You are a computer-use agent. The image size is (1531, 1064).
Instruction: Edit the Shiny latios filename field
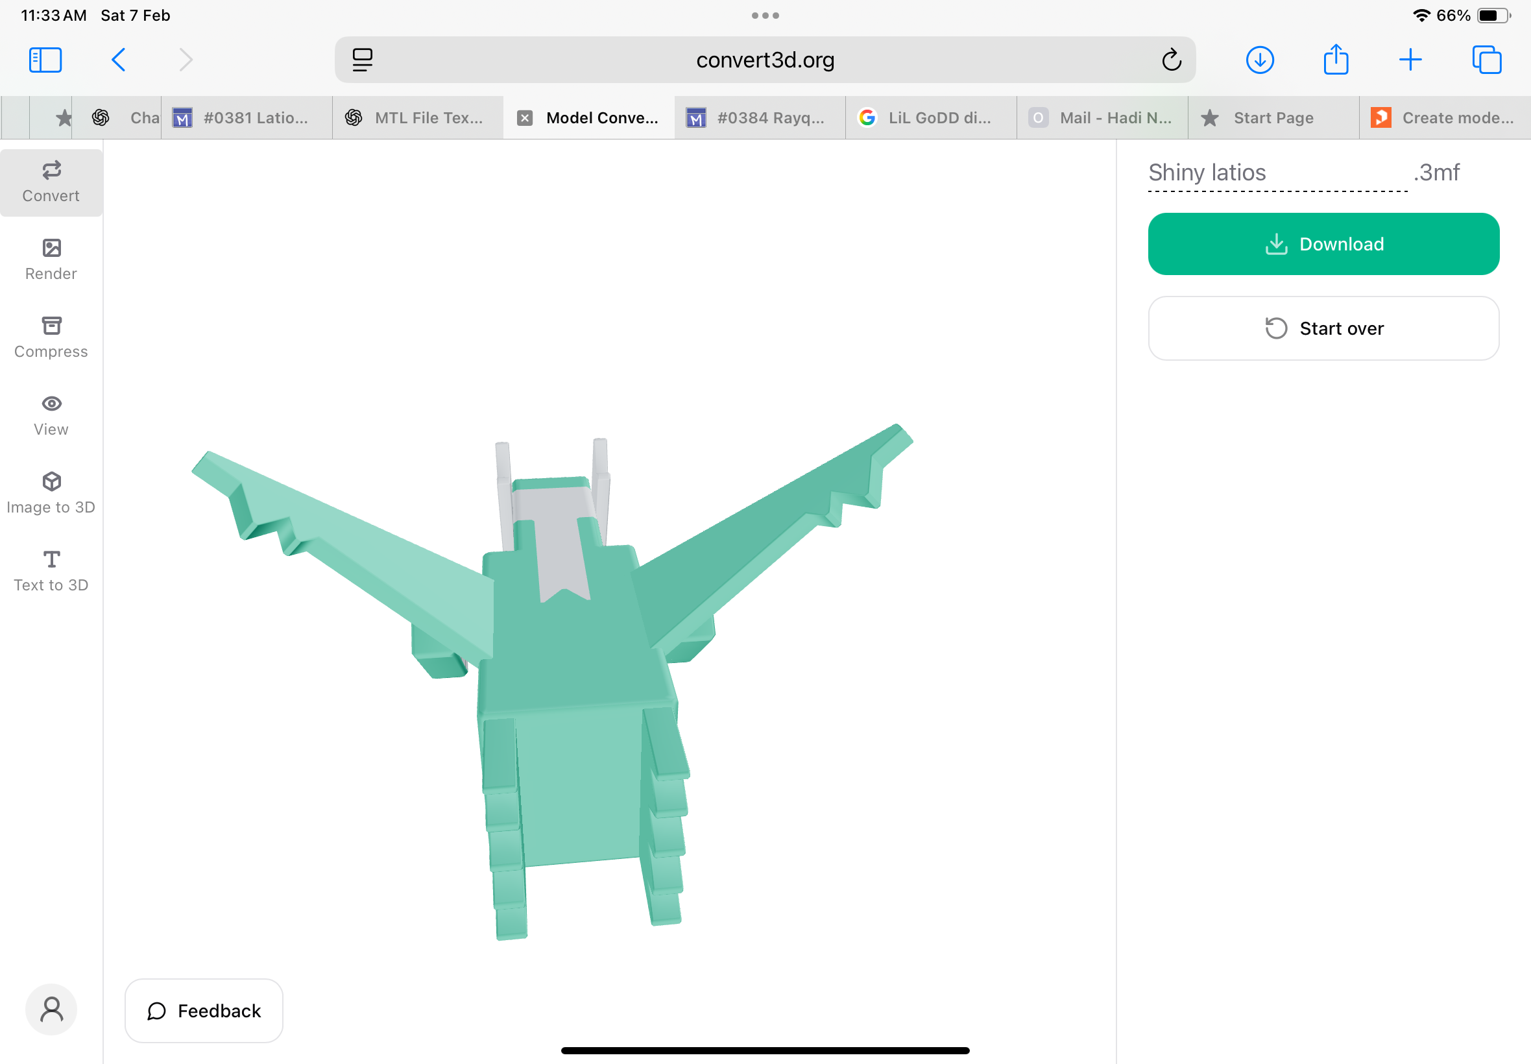(1277, 173)
